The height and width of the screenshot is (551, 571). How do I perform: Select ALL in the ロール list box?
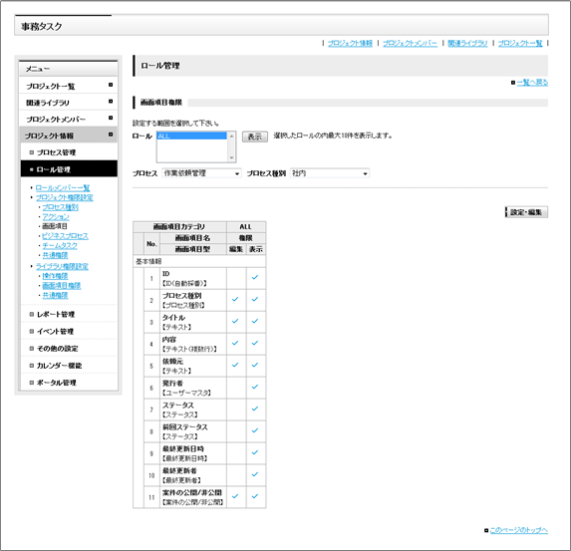[x=192, y=136]
